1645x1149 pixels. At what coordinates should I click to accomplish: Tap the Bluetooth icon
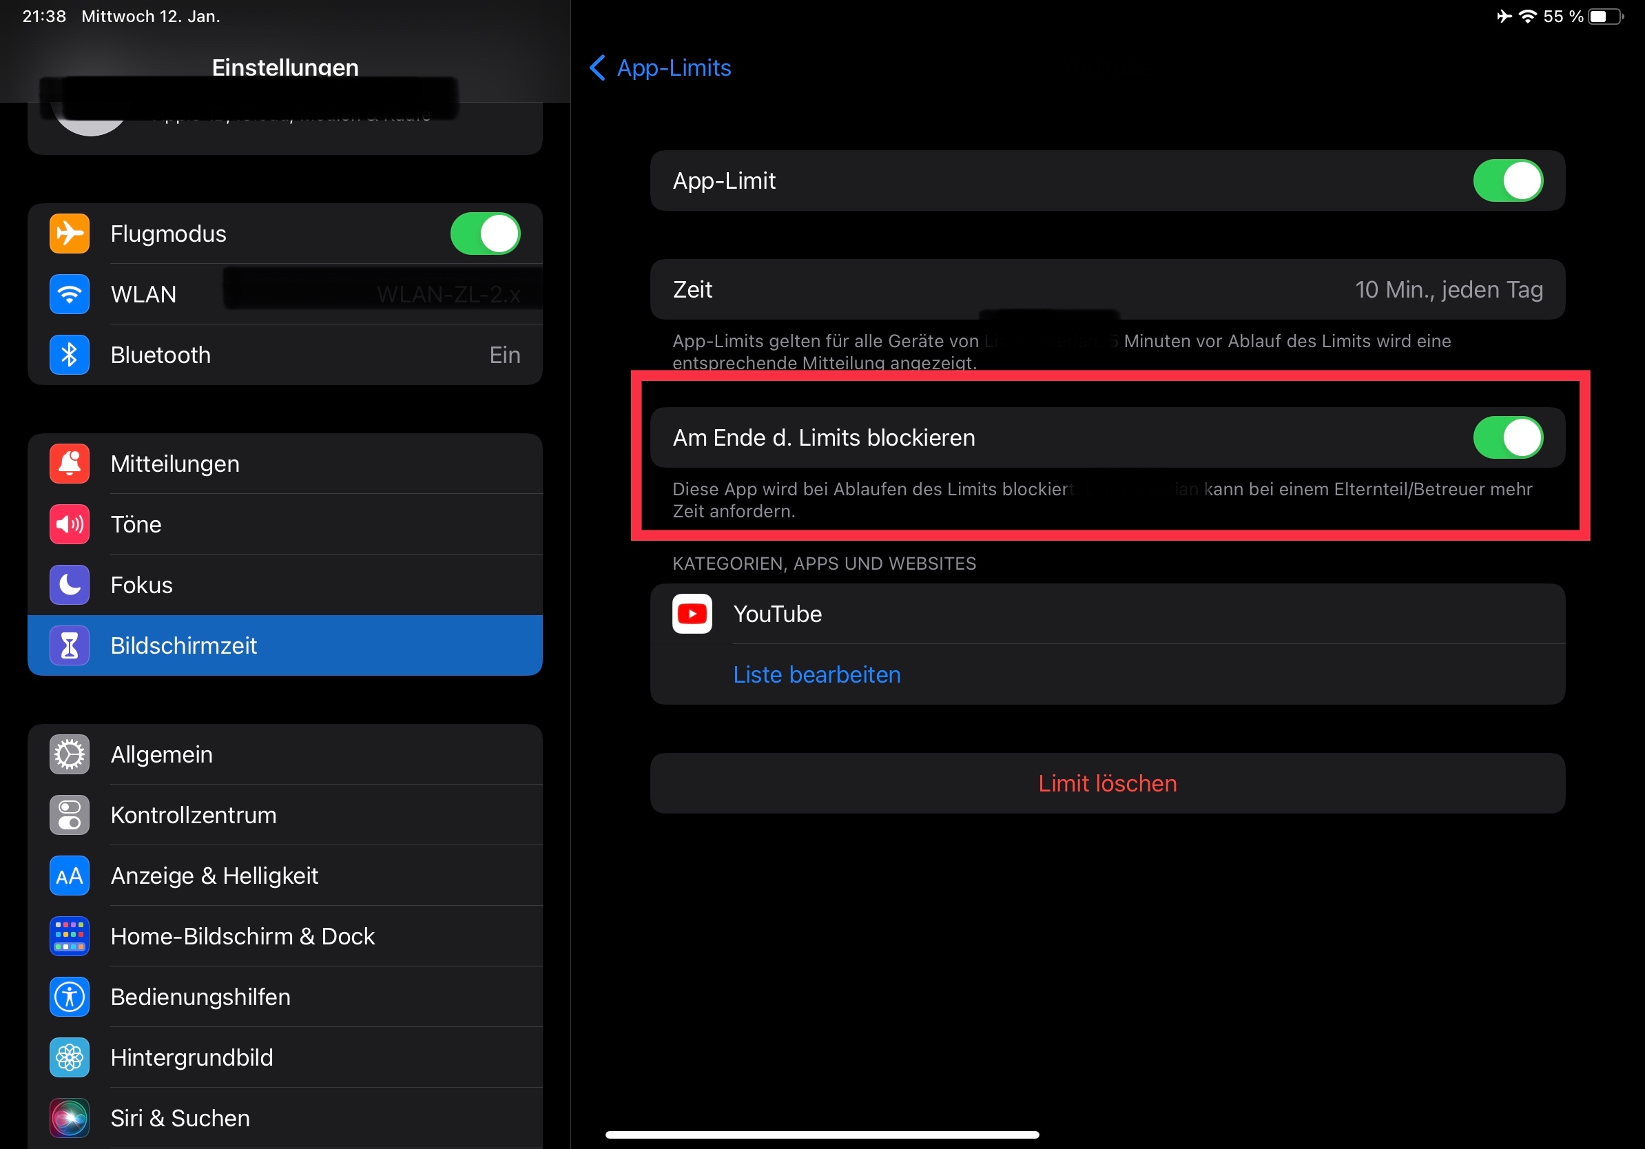pos(70,355)
